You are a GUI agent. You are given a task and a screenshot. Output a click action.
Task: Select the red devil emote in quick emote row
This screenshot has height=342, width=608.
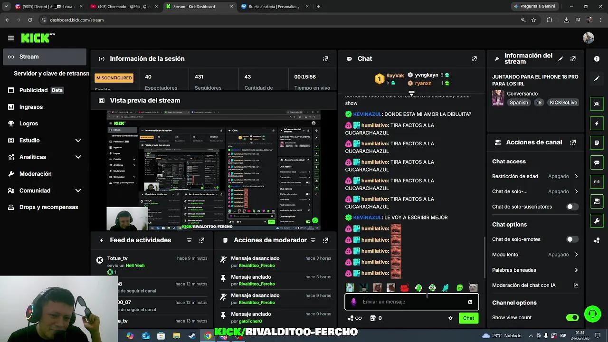(x=405, y=288)
